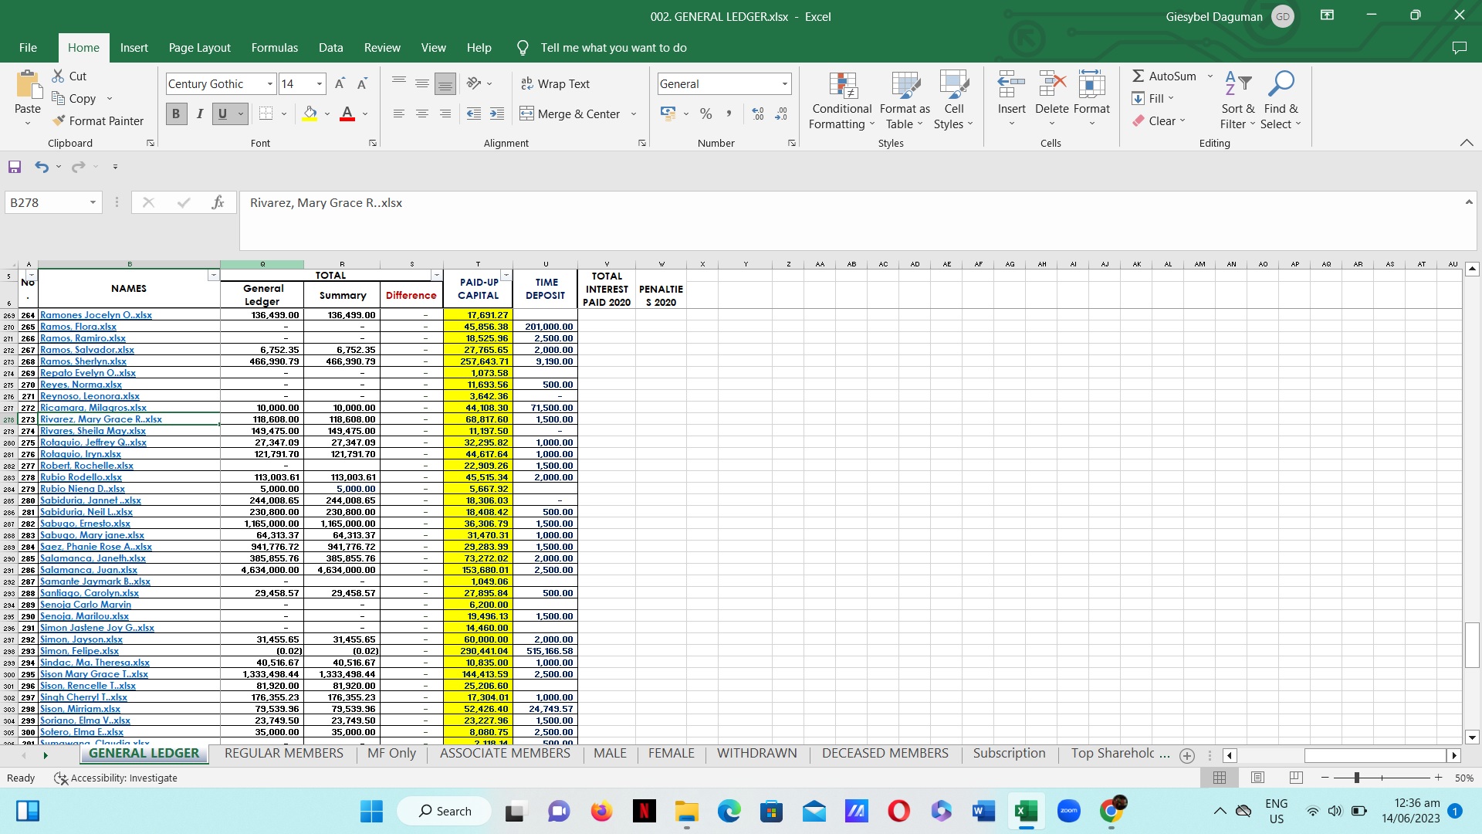Click the Format Painter icon
Screen dimensions: 1482x834
[59, 120]
